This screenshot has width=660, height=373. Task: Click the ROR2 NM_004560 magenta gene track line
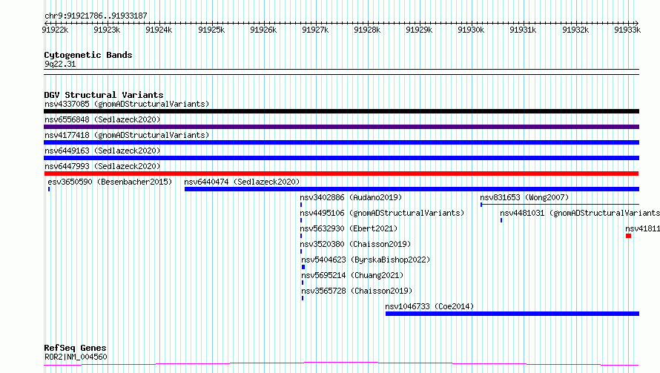click(341, 364)
